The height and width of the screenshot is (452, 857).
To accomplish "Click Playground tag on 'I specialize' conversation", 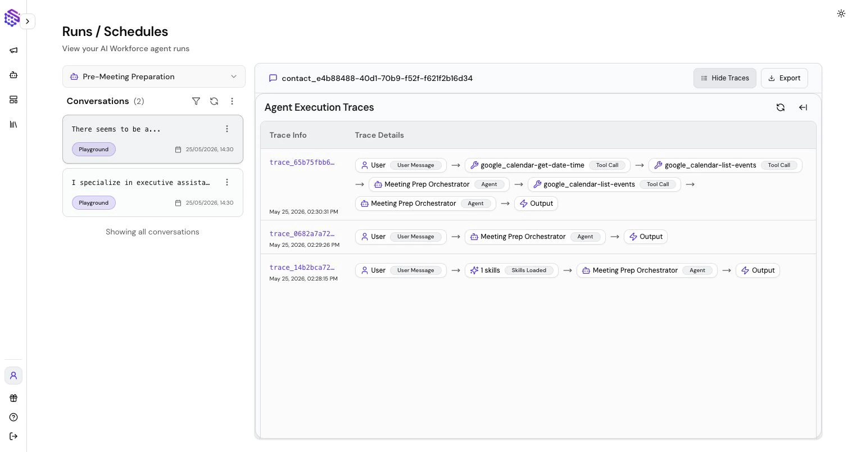I will (x=94, y=203).
